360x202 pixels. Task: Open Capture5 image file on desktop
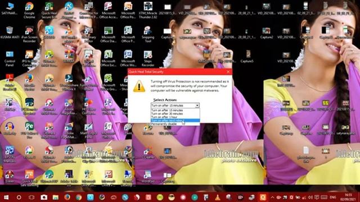247,57
